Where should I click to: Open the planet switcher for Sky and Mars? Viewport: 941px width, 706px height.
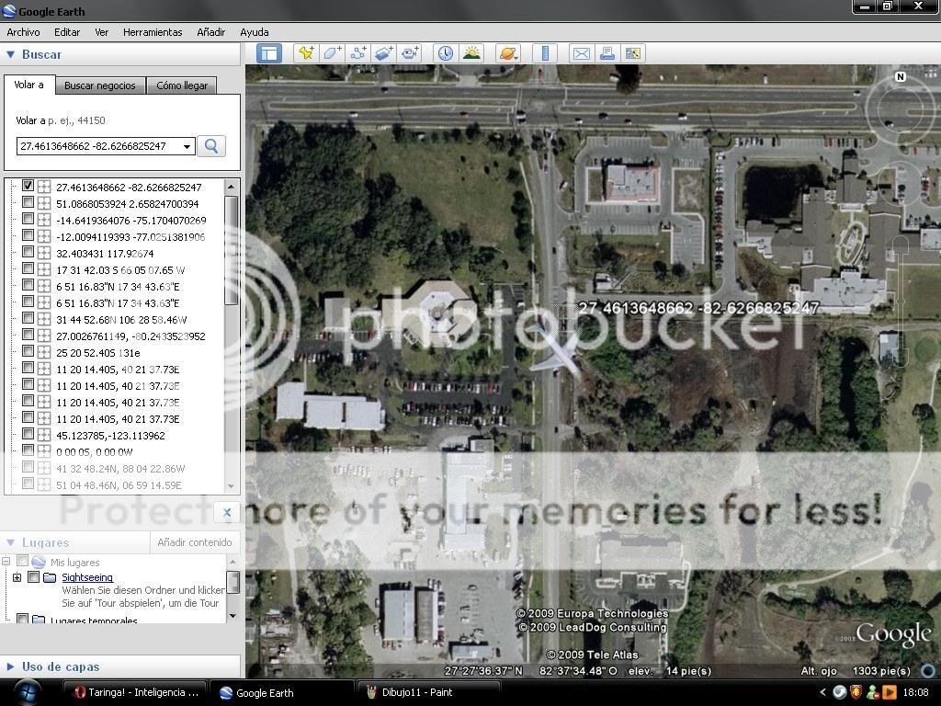508,53
